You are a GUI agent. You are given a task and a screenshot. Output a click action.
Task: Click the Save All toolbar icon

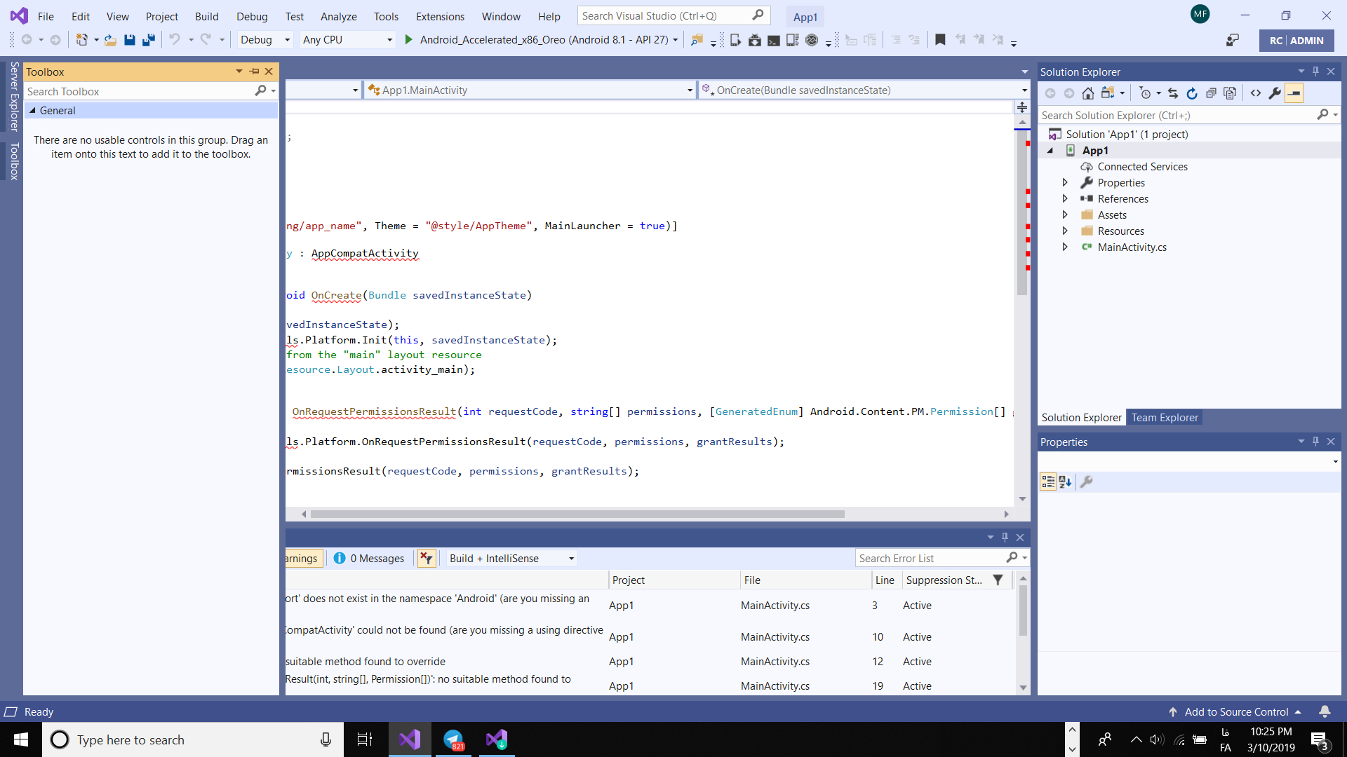click(148, 40)
